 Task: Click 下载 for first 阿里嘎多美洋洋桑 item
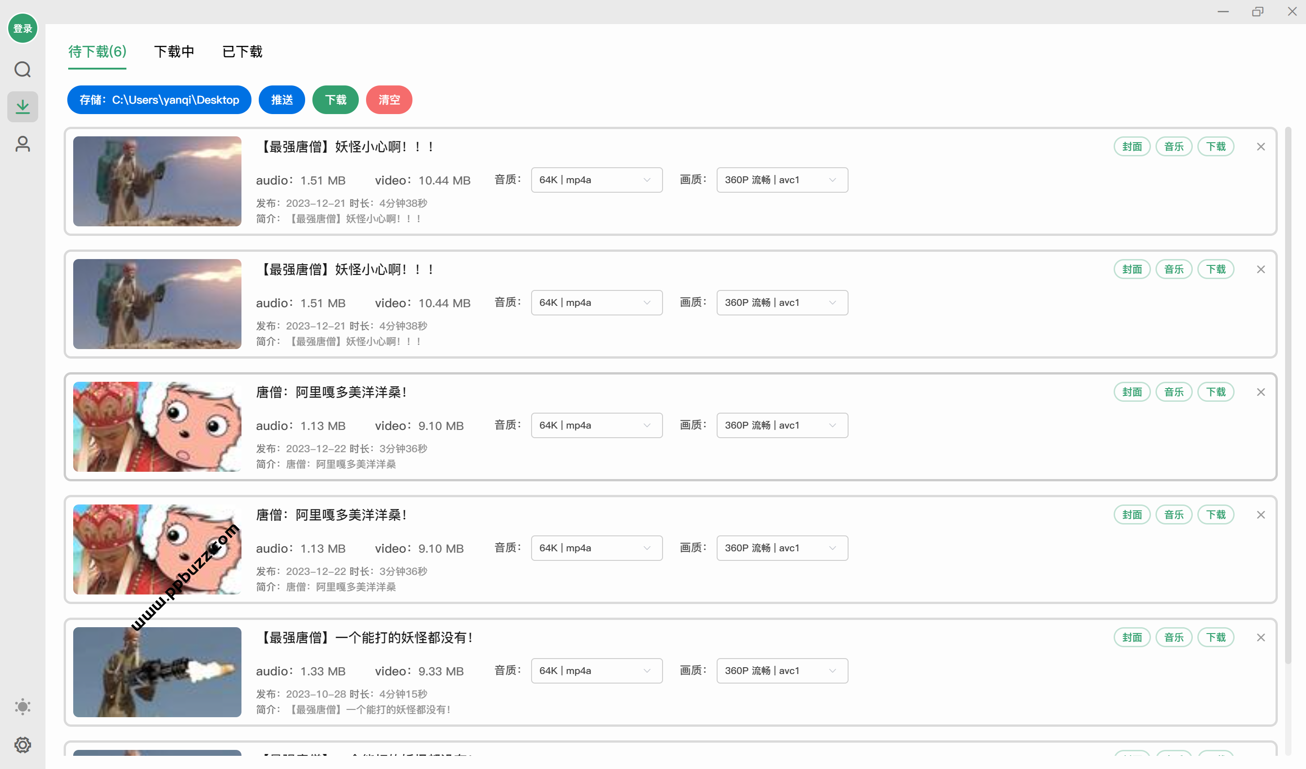1216,392
